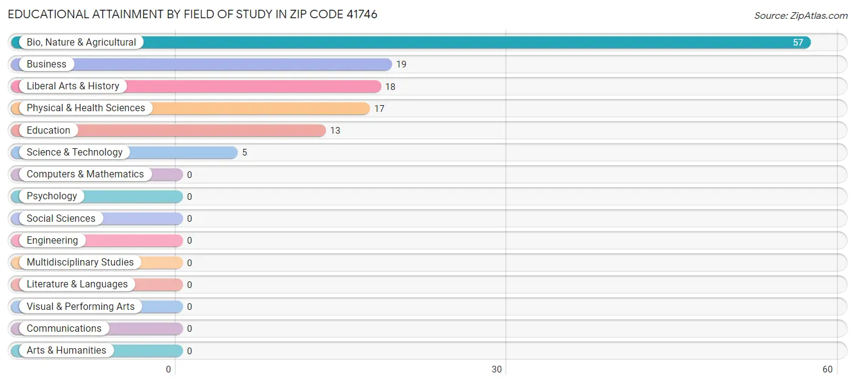
Task: Click the value 19 next to Business bar
Action: pos(401,64)
